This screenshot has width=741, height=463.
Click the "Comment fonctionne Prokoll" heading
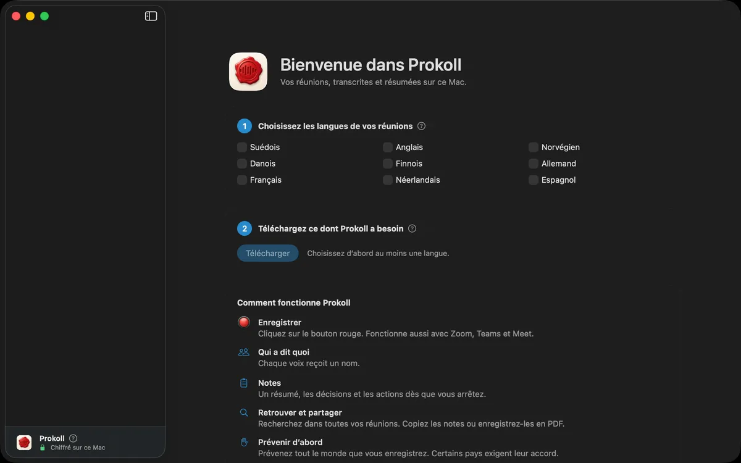coord(294,302)
